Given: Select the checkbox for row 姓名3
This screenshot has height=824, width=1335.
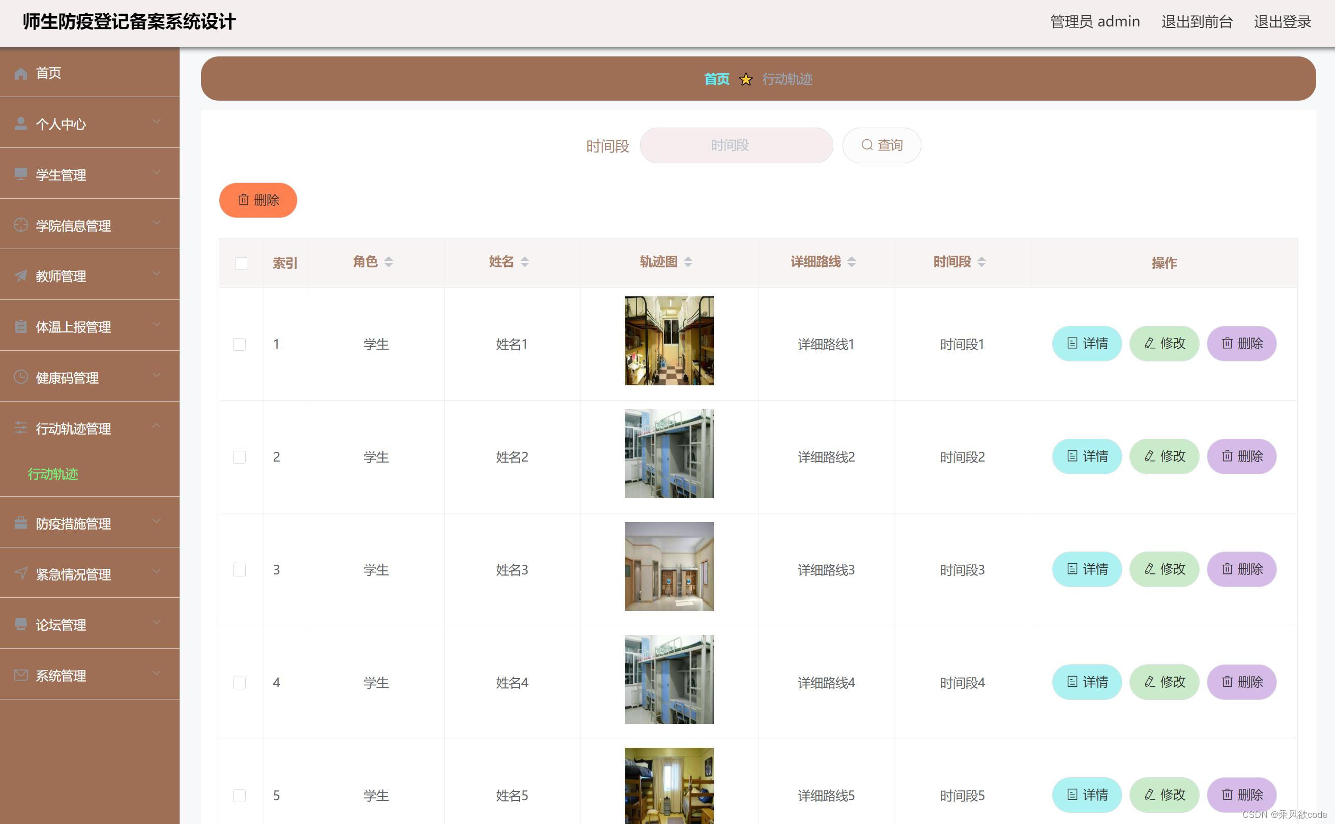Looking at the screenshot, I should (x=240, y=570).
